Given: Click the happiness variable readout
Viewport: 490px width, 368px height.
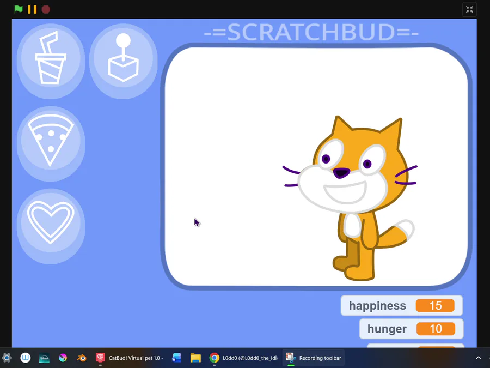Looking at the screenshot, I should (x=402, y=305).
